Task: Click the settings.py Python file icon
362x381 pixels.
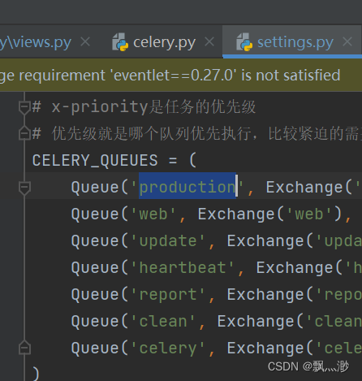Action: click(x=244, y=42)
